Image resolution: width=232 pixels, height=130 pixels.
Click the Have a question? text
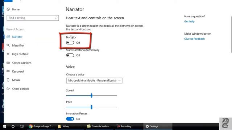195,16
